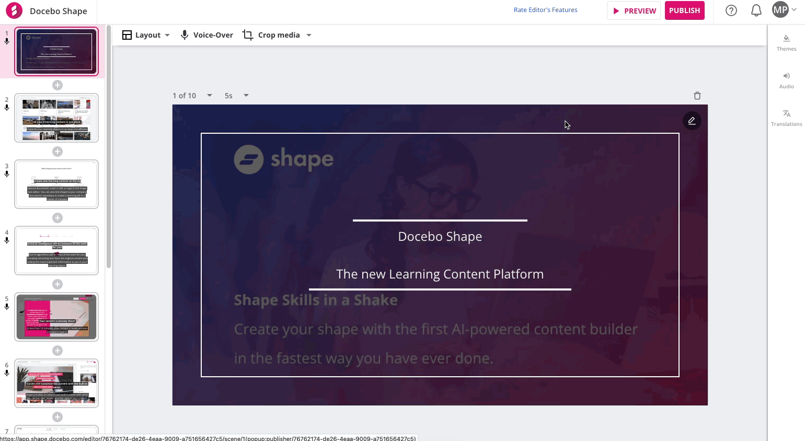Select slide 2 thumbnail

56,118
